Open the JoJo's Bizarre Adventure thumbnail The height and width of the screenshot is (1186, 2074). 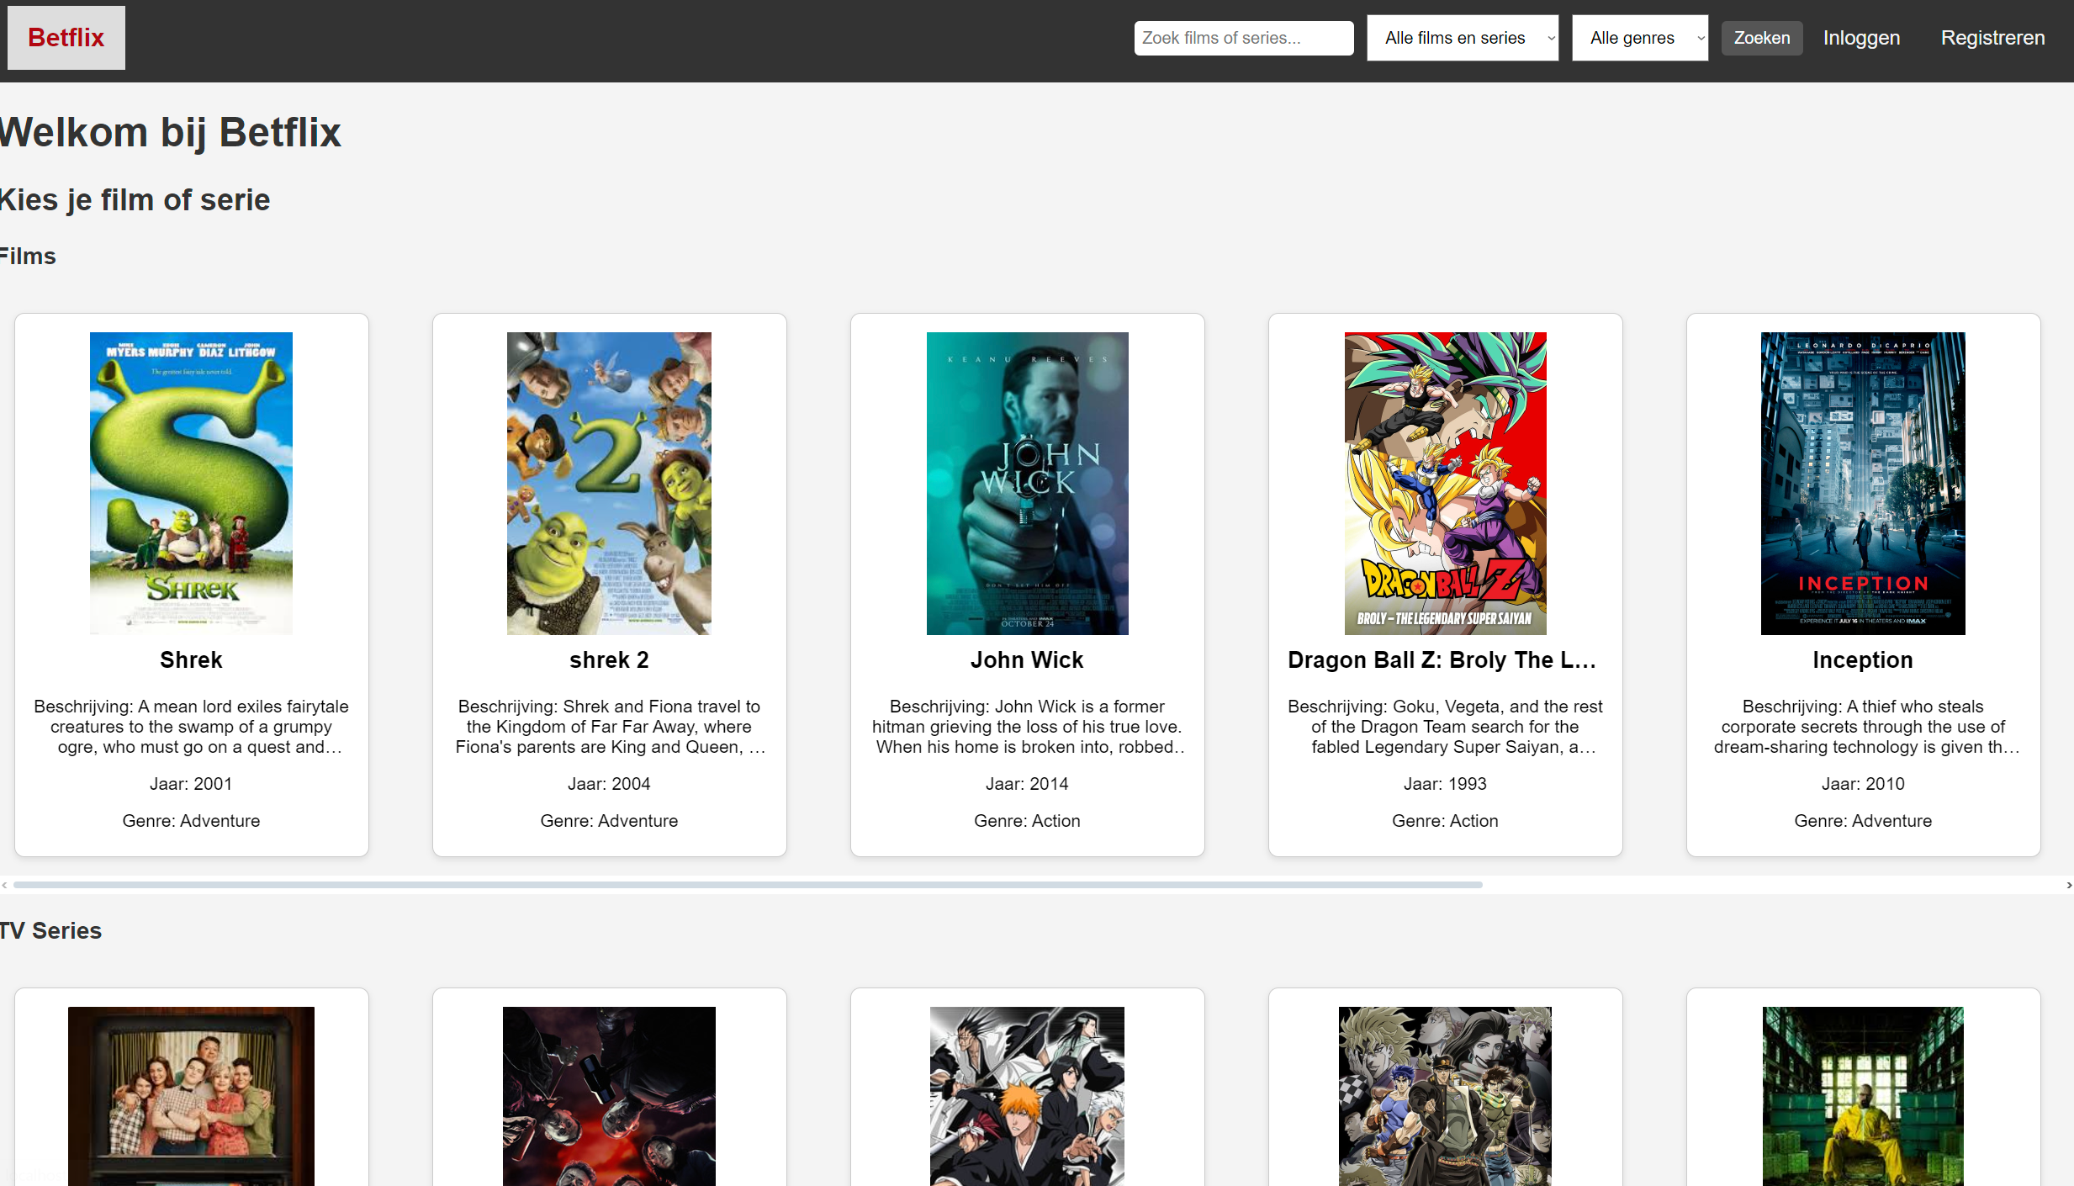1445,1095
